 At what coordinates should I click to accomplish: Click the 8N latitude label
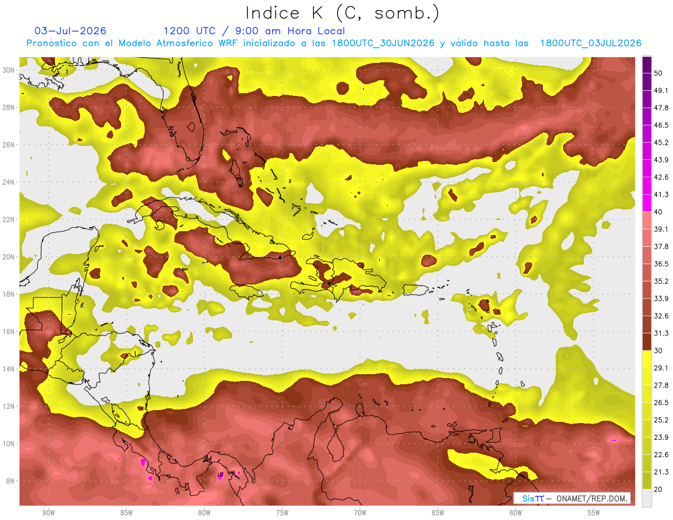click(10, 481)
